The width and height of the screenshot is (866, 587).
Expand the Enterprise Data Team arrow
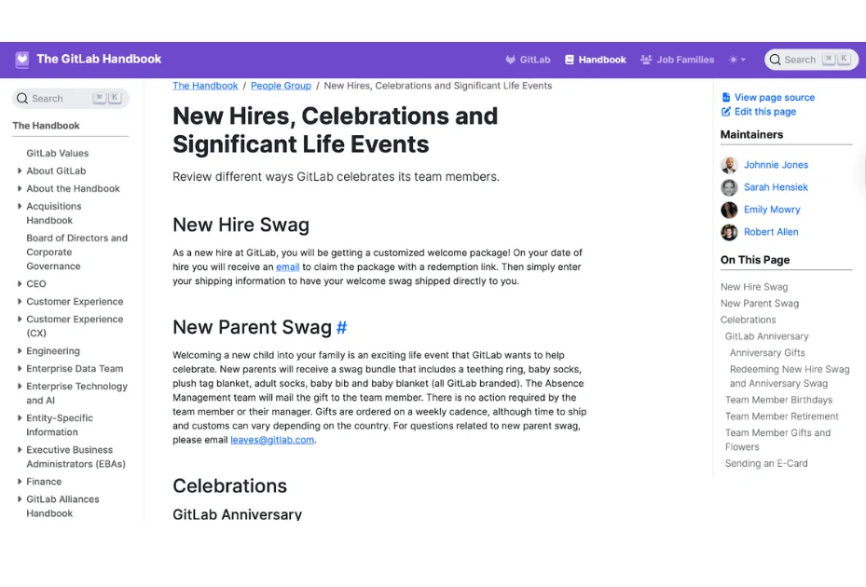point(20,369)
